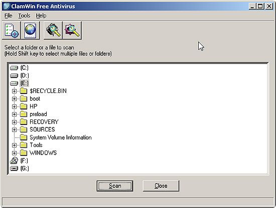Expand the preload folder node
The width and height of the screenshot is (276, 208).
coord(14,114)
